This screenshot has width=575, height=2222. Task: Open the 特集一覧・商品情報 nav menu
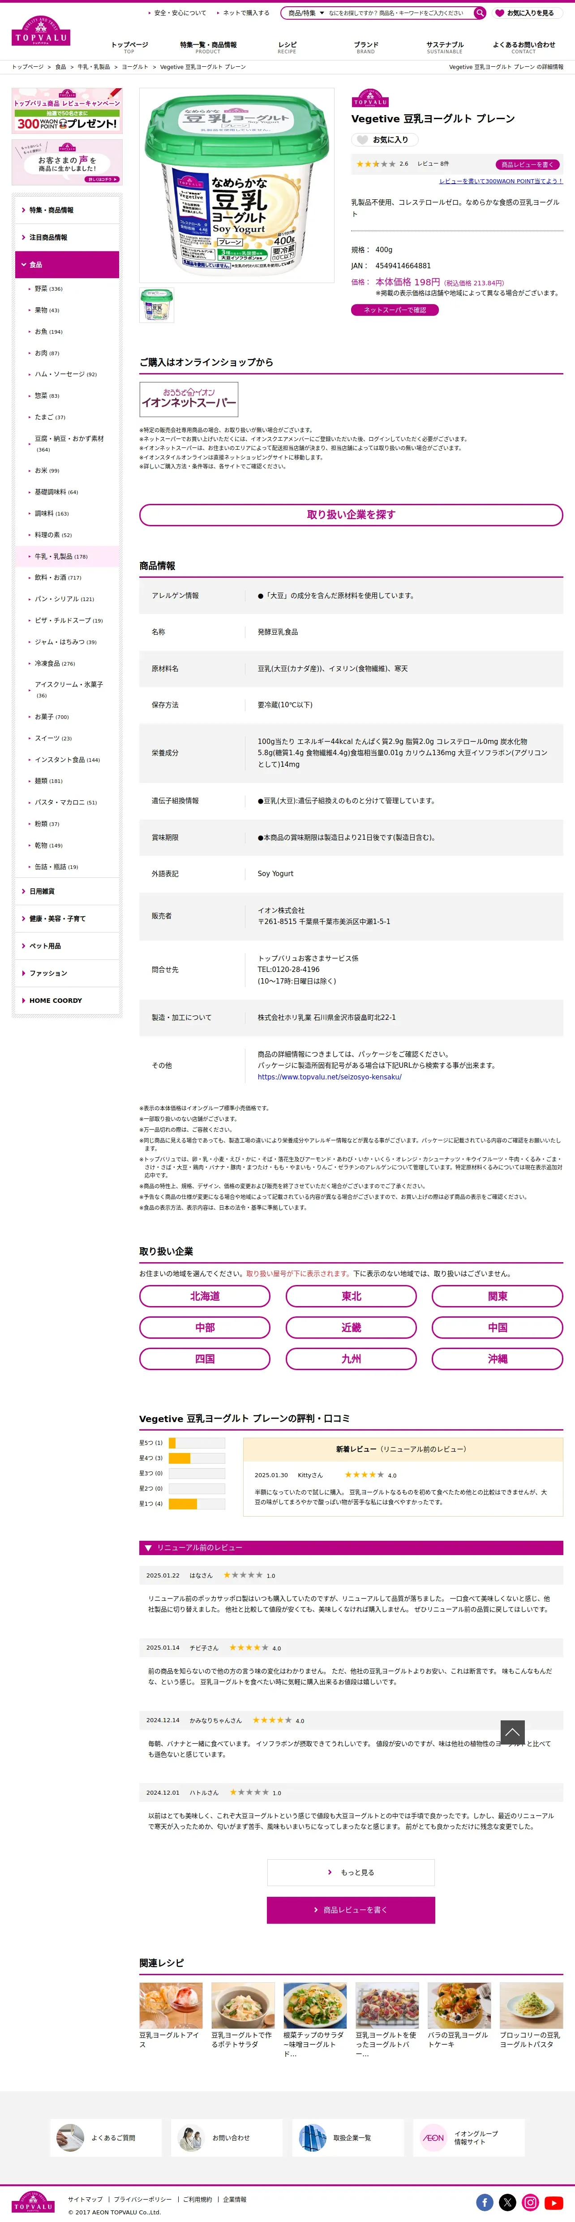208,47
